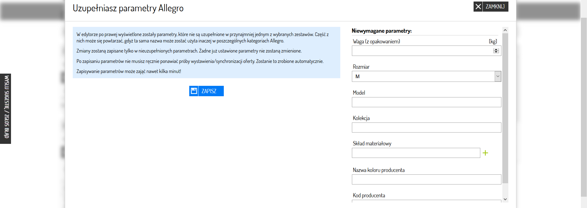Click the Rozmiar field label
The height and width of the screenshot is (208, 587).
[x=361, y=67]
